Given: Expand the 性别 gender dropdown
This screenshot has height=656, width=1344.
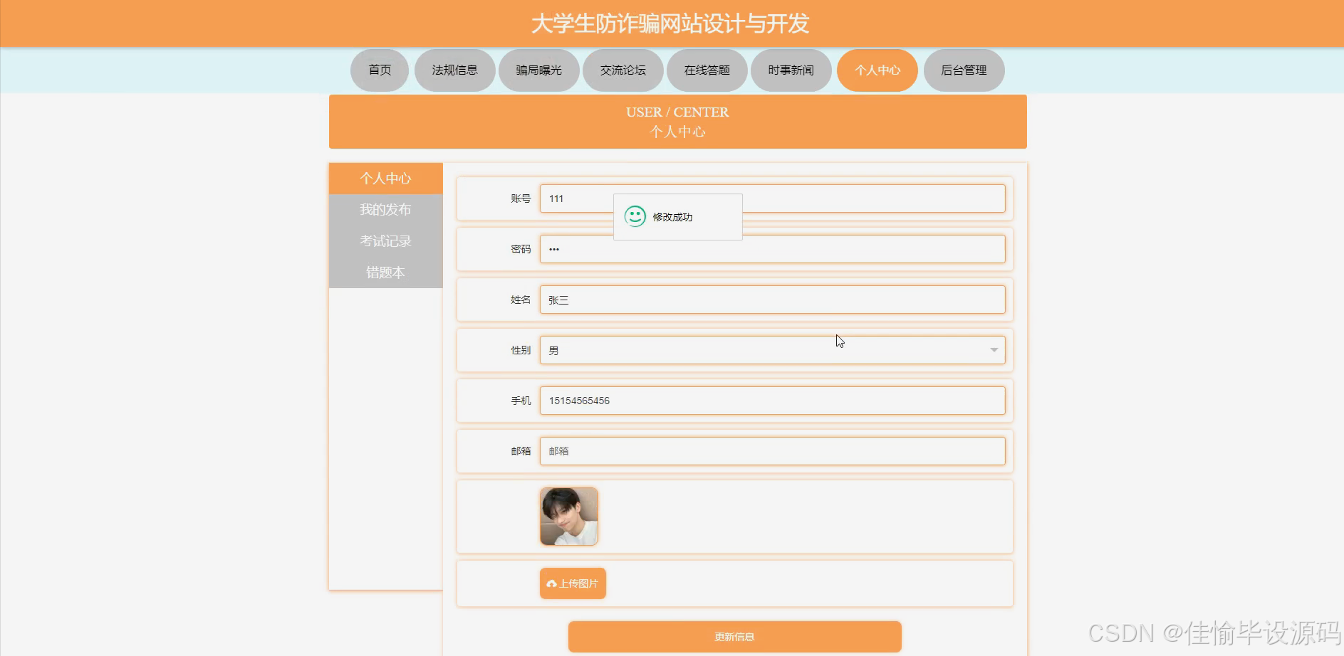Looking at the screenshot, I should (x=772, y=350).
